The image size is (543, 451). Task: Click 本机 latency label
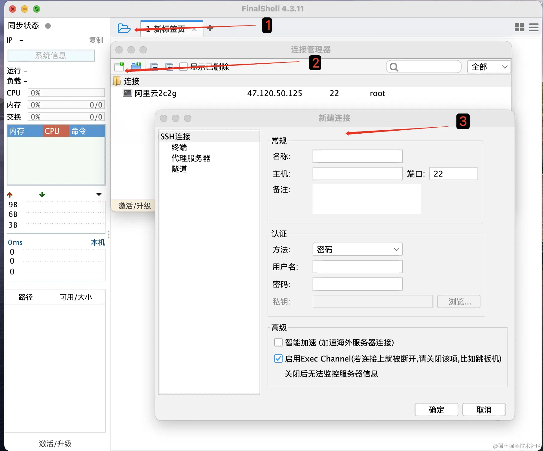click(98, 242)
